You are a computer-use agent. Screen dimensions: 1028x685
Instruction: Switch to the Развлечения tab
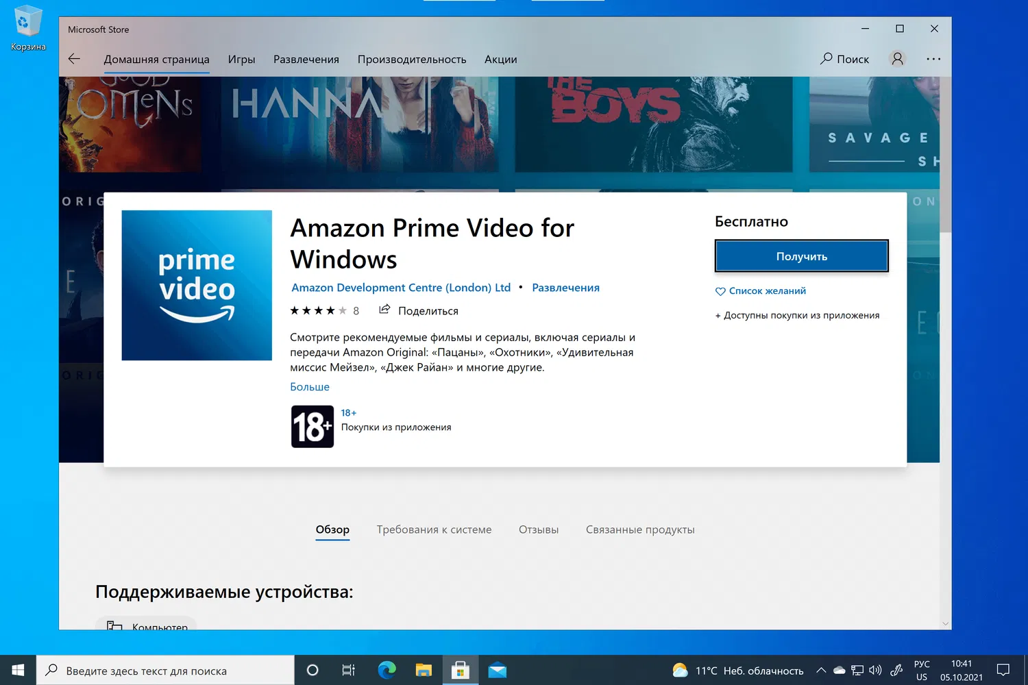click(306, 60)
